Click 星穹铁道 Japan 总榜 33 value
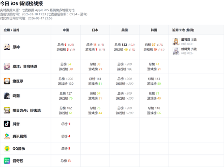224x167 pixels. (95, 64)
